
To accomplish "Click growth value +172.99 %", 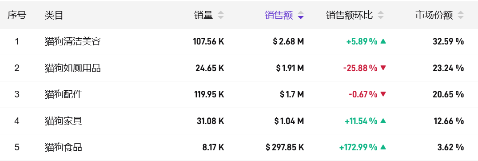I will (358, 148).
